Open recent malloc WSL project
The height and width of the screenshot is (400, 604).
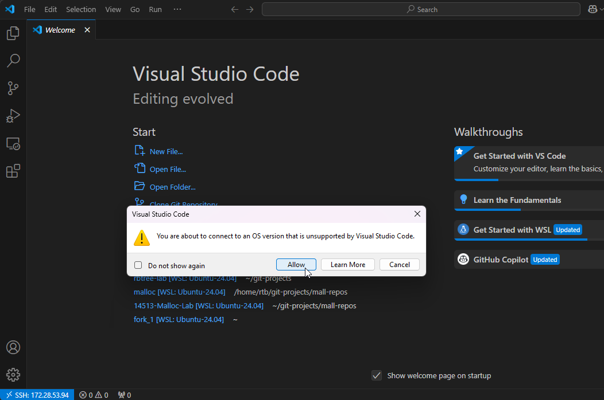[179, 292]
